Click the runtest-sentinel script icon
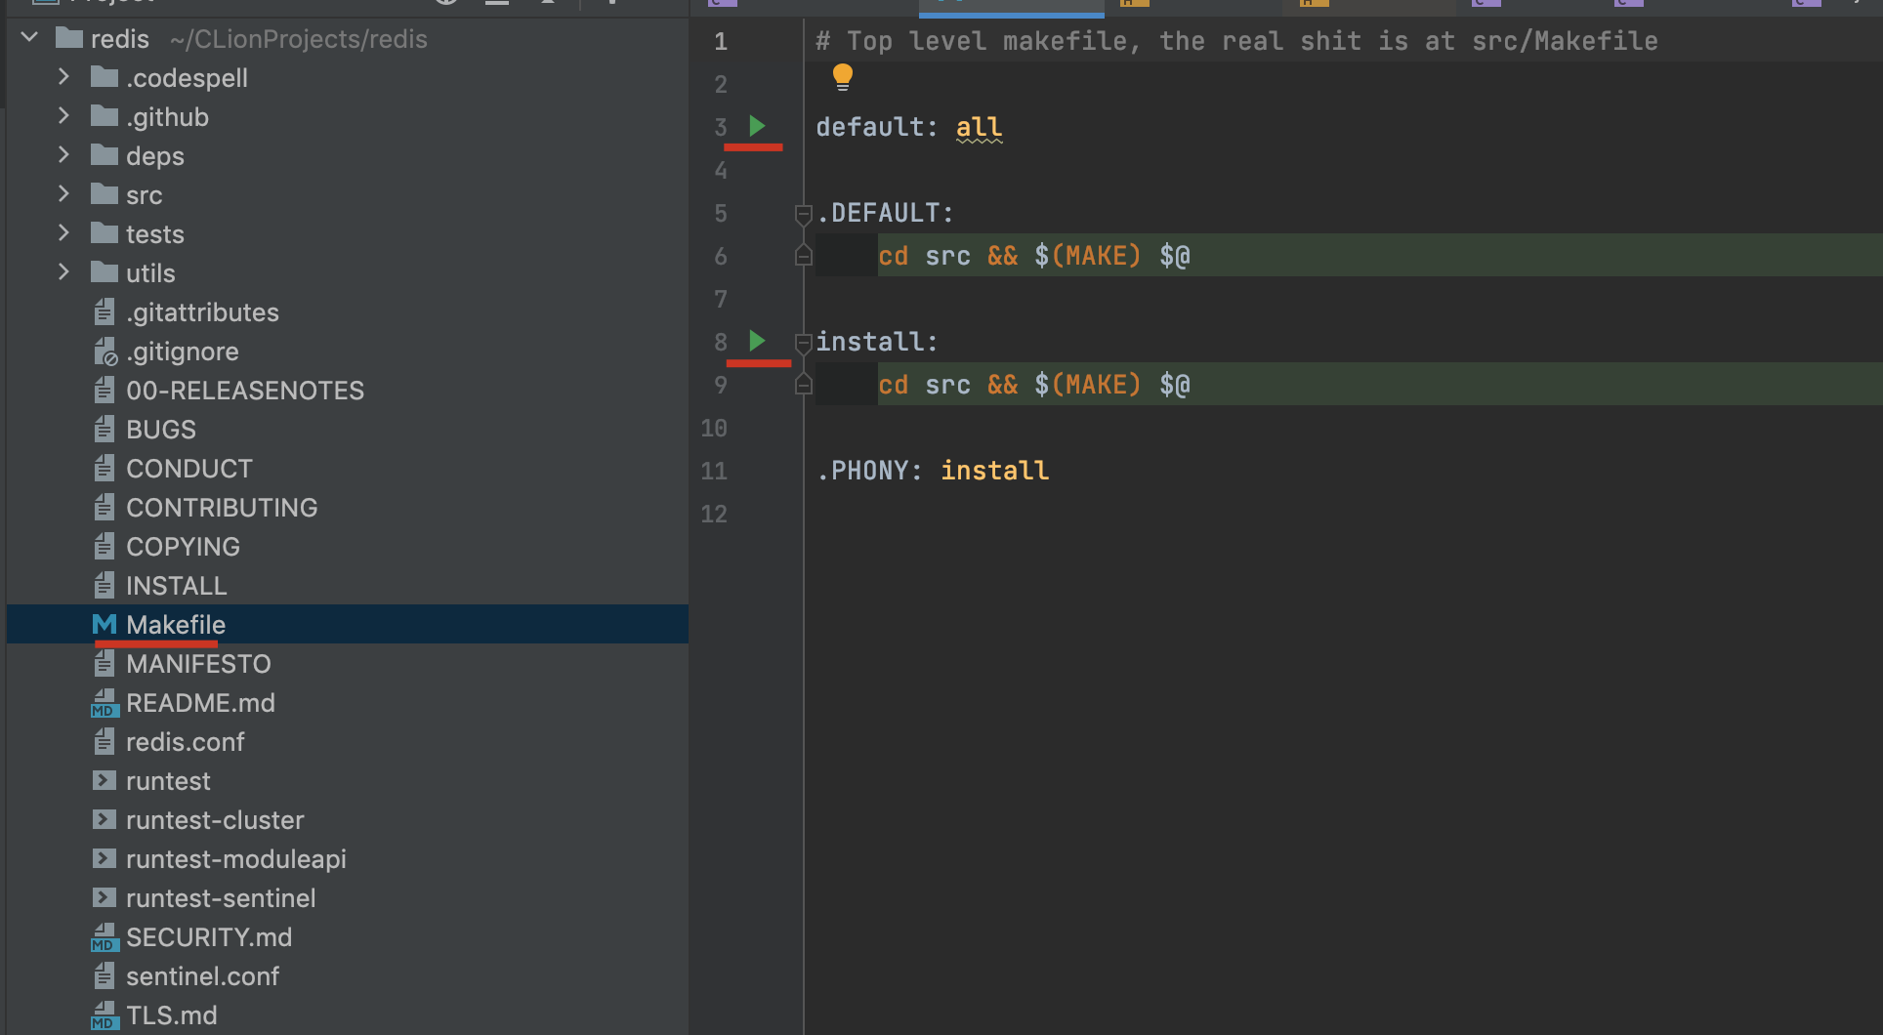Image resolution: width=1883 pixels, height=1035 pixels. (105, 897)
